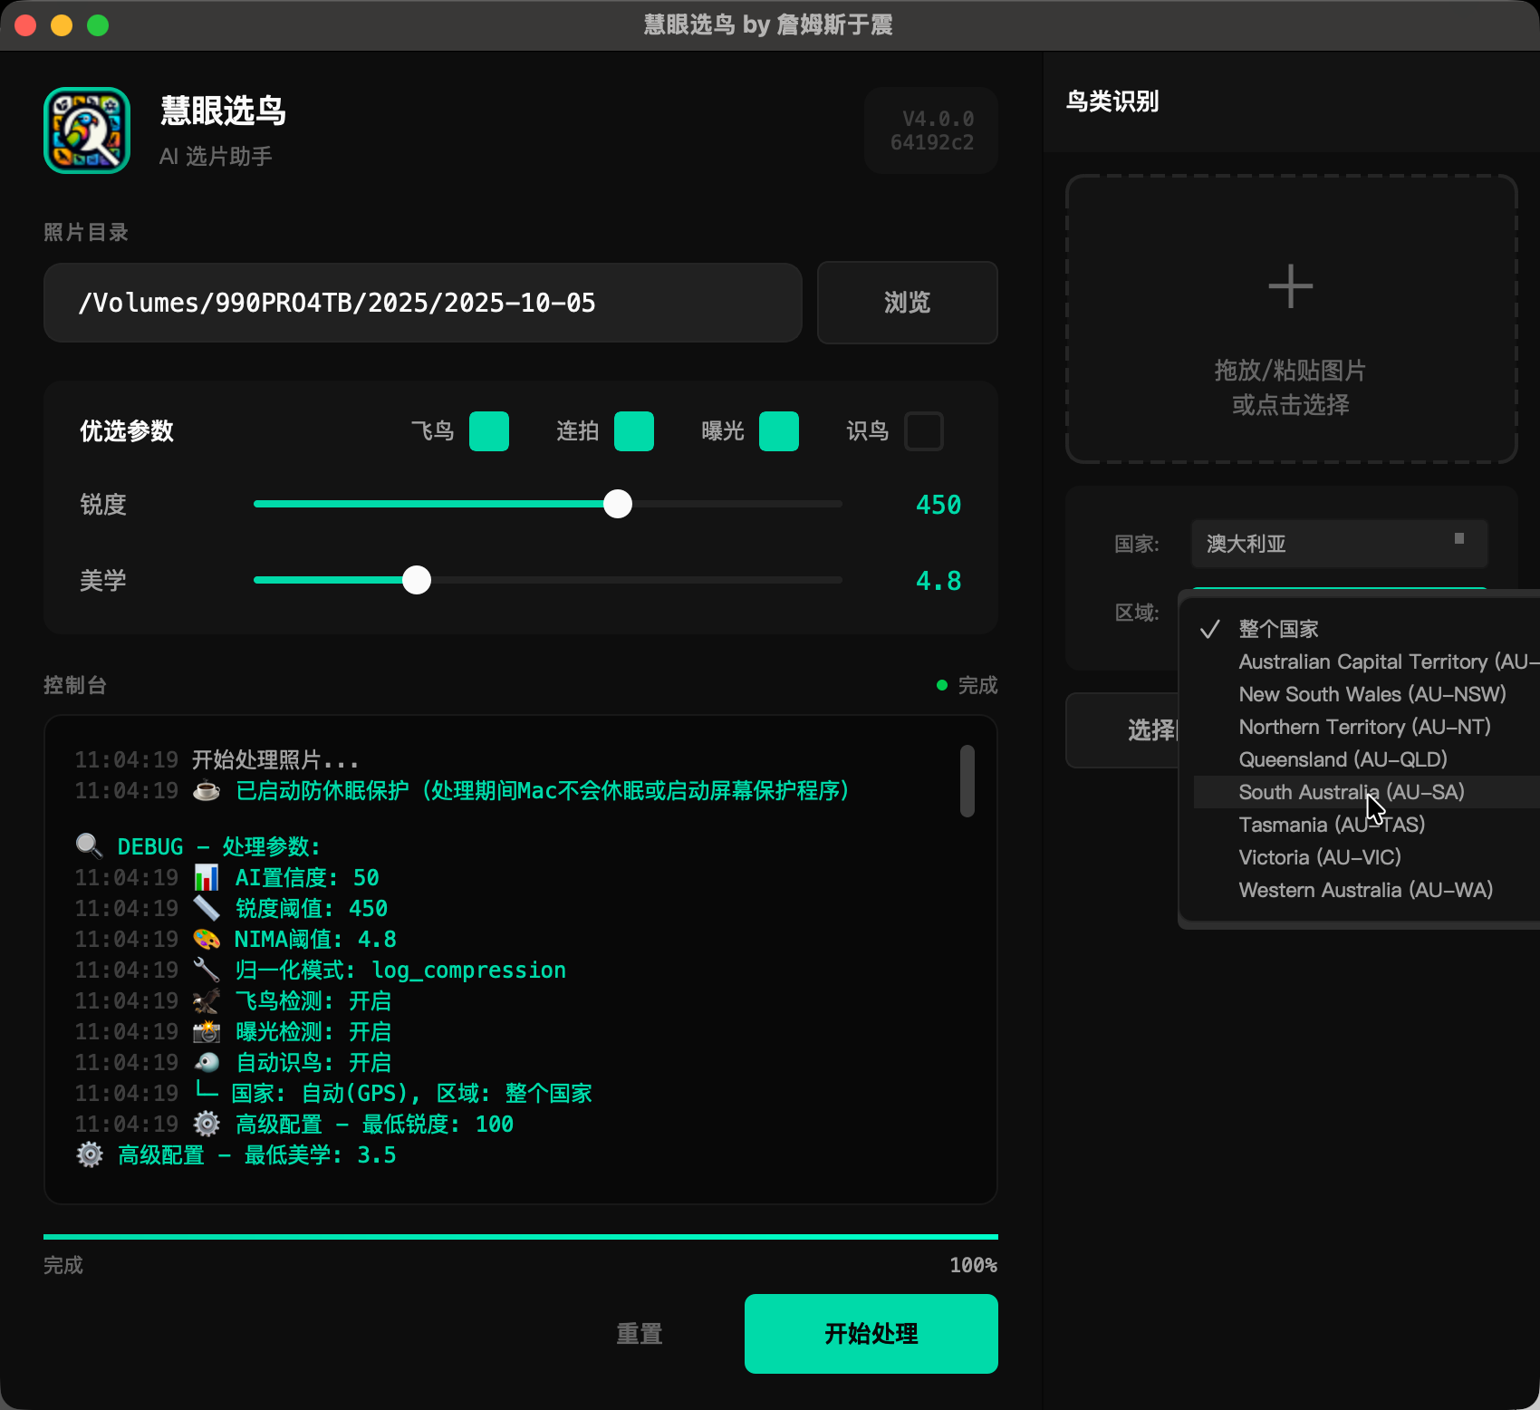Viewport: 1540px width, 1410px height.
Task: Click the photo directory path field
Action: point(422,303)
